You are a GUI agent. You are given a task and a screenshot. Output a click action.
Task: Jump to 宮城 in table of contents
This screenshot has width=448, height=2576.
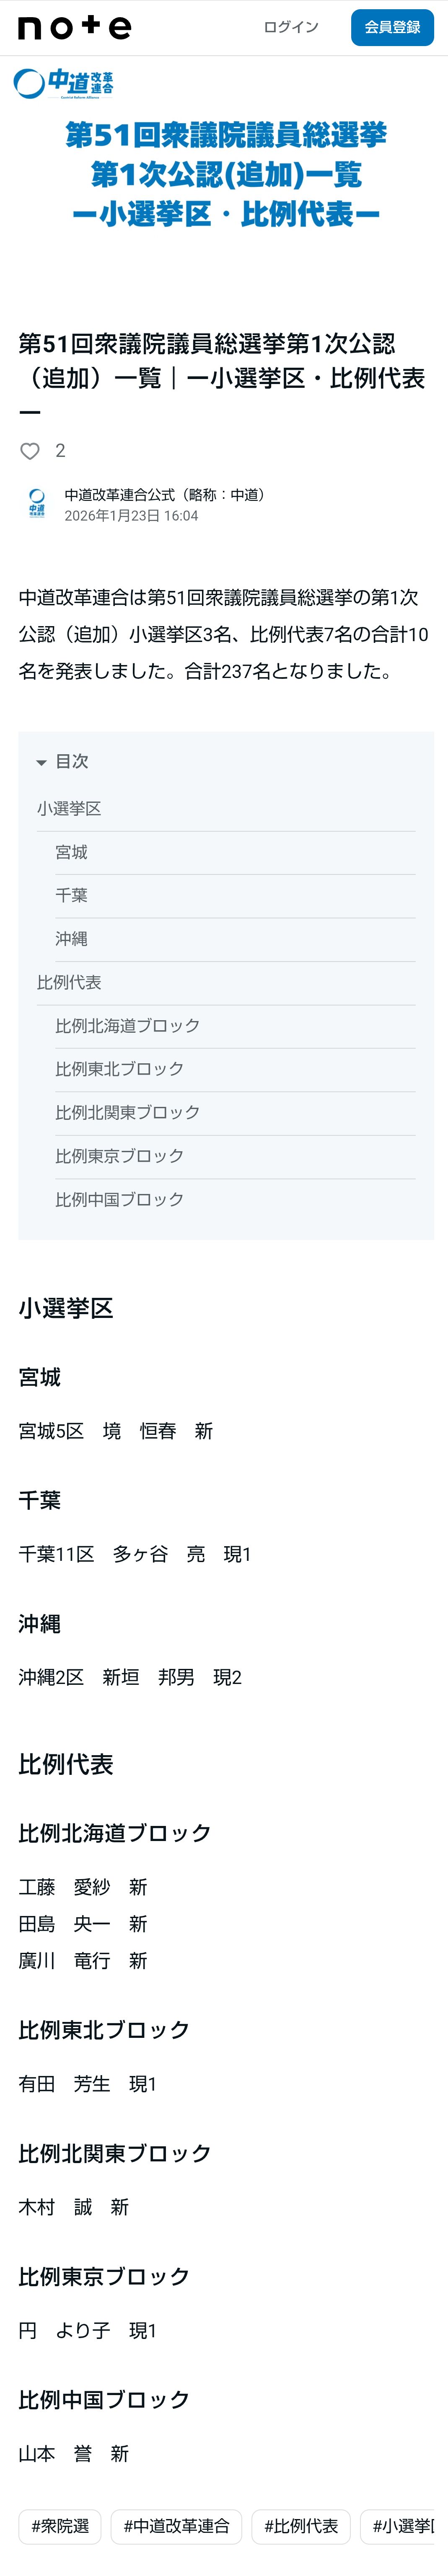(x=71, y=852)
